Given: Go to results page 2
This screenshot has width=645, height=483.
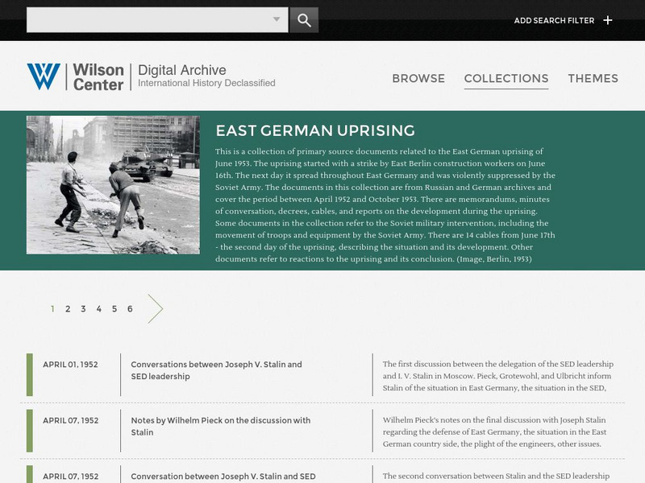Looking at the screenshot, I should pyautogui.click(x=68, y=309).
